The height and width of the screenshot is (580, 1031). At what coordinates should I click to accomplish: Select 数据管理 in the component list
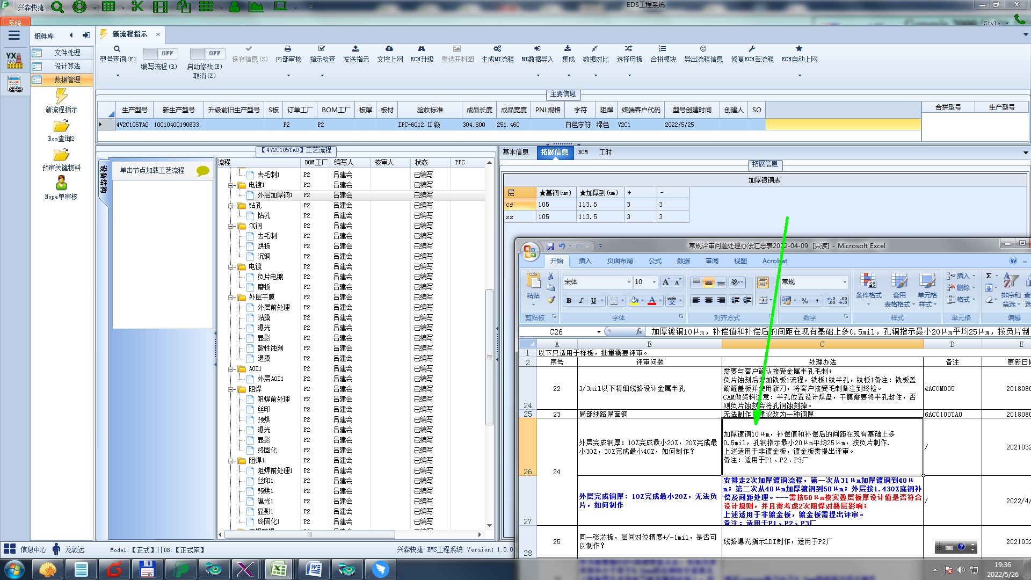point(67,79)
